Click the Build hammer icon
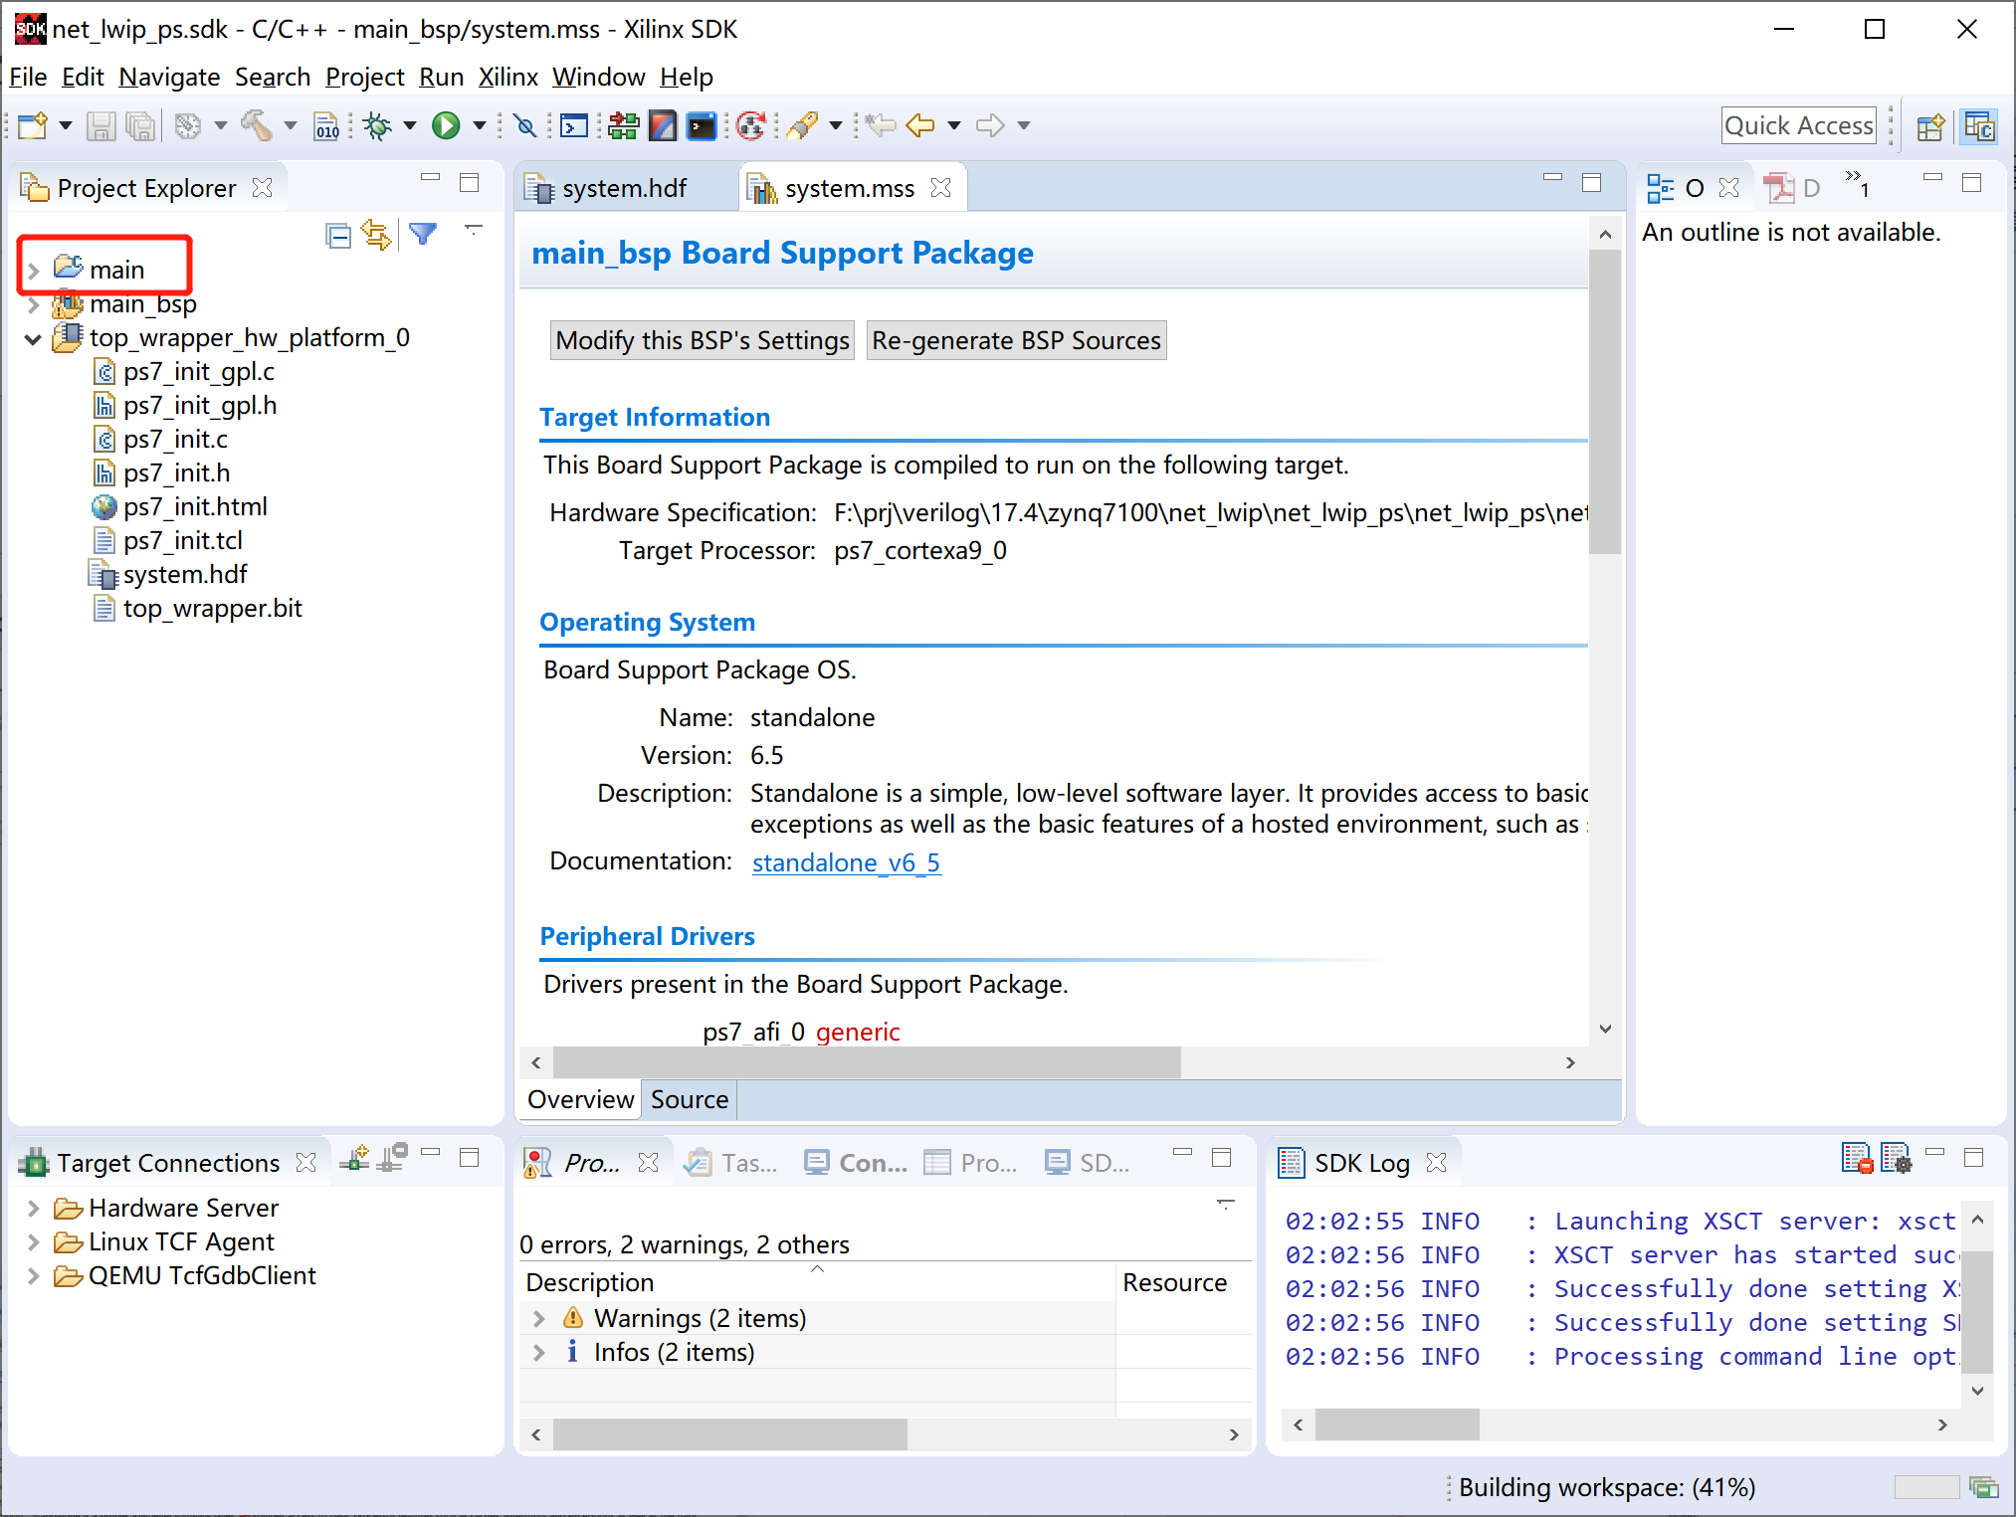Viewport: 2016px width, 1517px height. [257, 126]
